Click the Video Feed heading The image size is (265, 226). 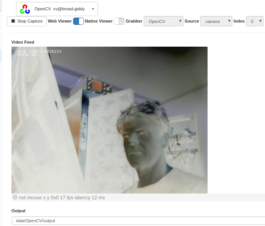(23, 42)
